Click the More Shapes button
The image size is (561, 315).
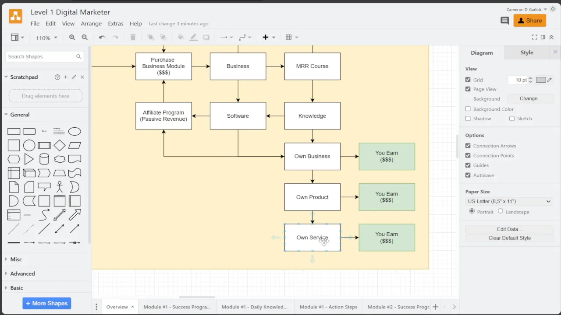coord(47,303)
